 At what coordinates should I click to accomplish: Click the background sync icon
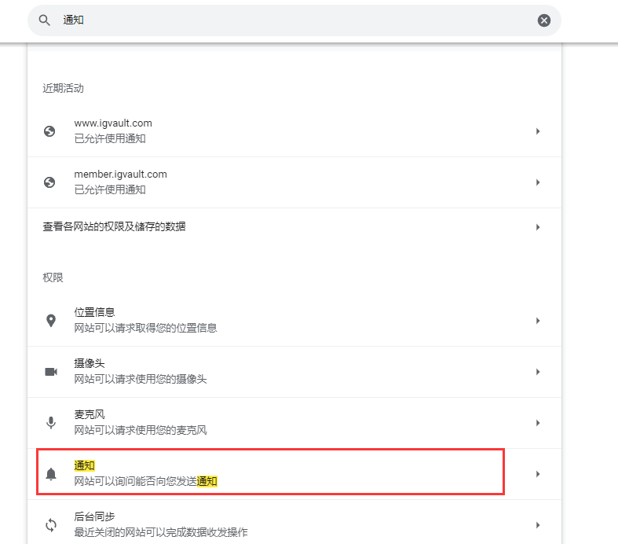pyautogui.click(x=51, y=525)
